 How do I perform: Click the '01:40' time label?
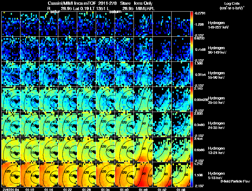coord(124,189)
